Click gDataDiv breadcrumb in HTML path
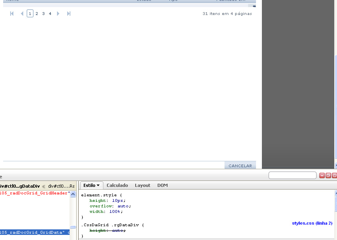The image size is (337, 240). tap(20, 186)
